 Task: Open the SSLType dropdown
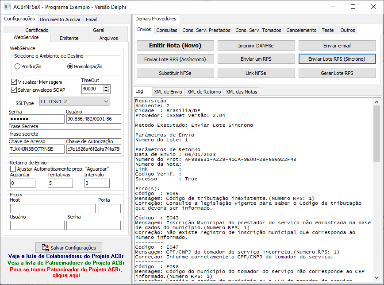pyautogui.click(x=75, y=102)
